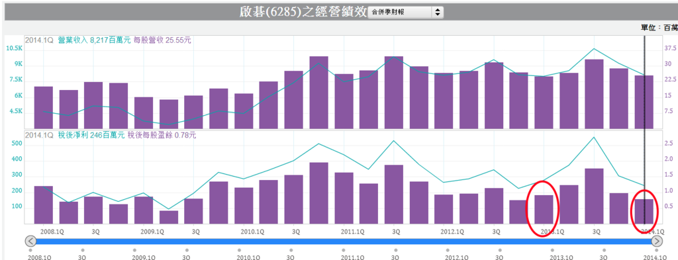Screen dimensions: 678x260
Task: Open the 合併季財報 report type dropdown
Action: pos(406,12)
